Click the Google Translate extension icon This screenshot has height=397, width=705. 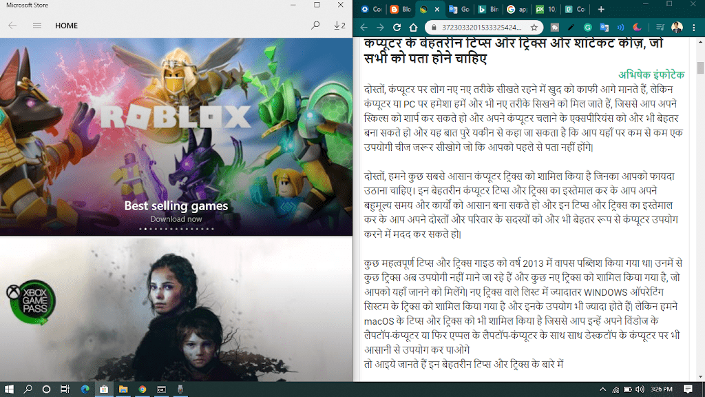[604, 28]
